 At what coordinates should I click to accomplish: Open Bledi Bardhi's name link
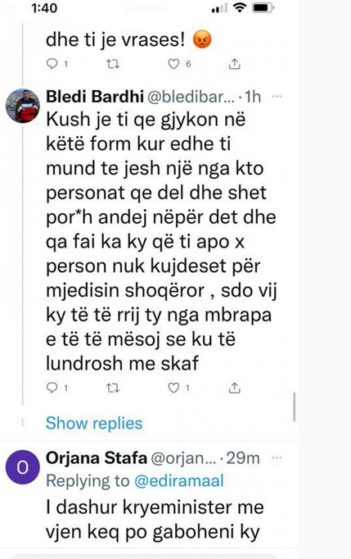point(95,97)
